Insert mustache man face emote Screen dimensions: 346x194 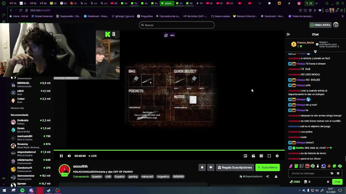pyautogui.click(x=307, y=166)
